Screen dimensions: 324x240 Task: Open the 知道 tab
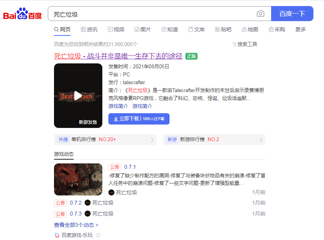170,29
